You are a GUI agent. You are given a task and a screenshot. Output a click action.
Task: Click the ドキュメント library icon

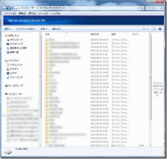[x=8, y=65]
